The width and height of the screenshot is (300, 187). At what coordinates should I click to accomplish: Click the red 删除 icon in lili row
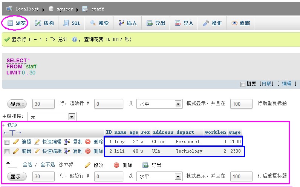click(88, 151)
